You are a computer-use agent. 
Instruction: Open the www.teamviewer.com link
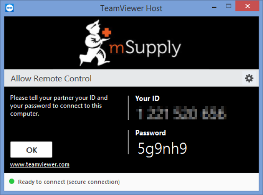pyautogui.click(x=39, y=165)
